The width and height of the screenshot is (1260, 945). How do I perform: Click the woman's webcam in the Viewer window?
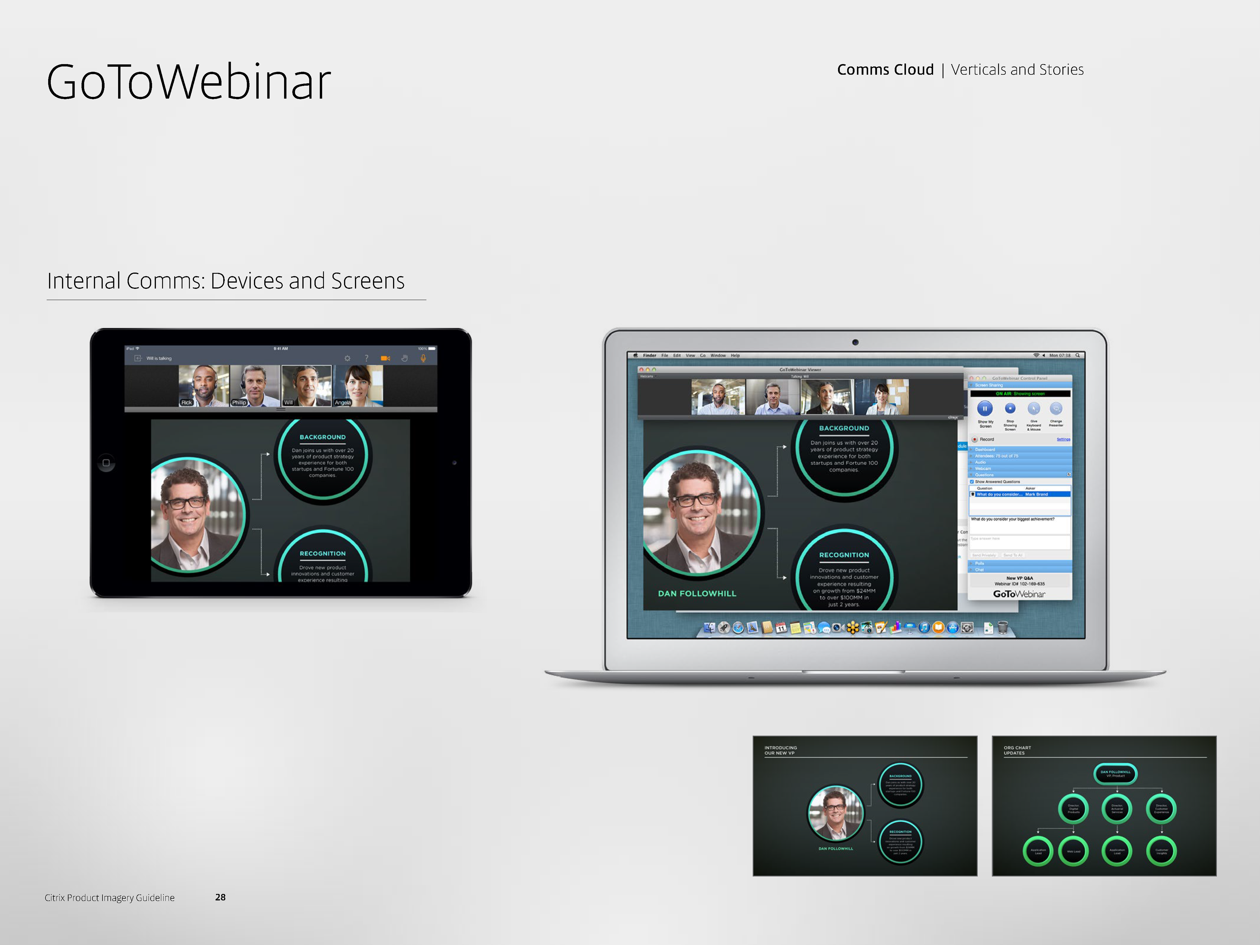pyautogui.click(x=882, y=397)
